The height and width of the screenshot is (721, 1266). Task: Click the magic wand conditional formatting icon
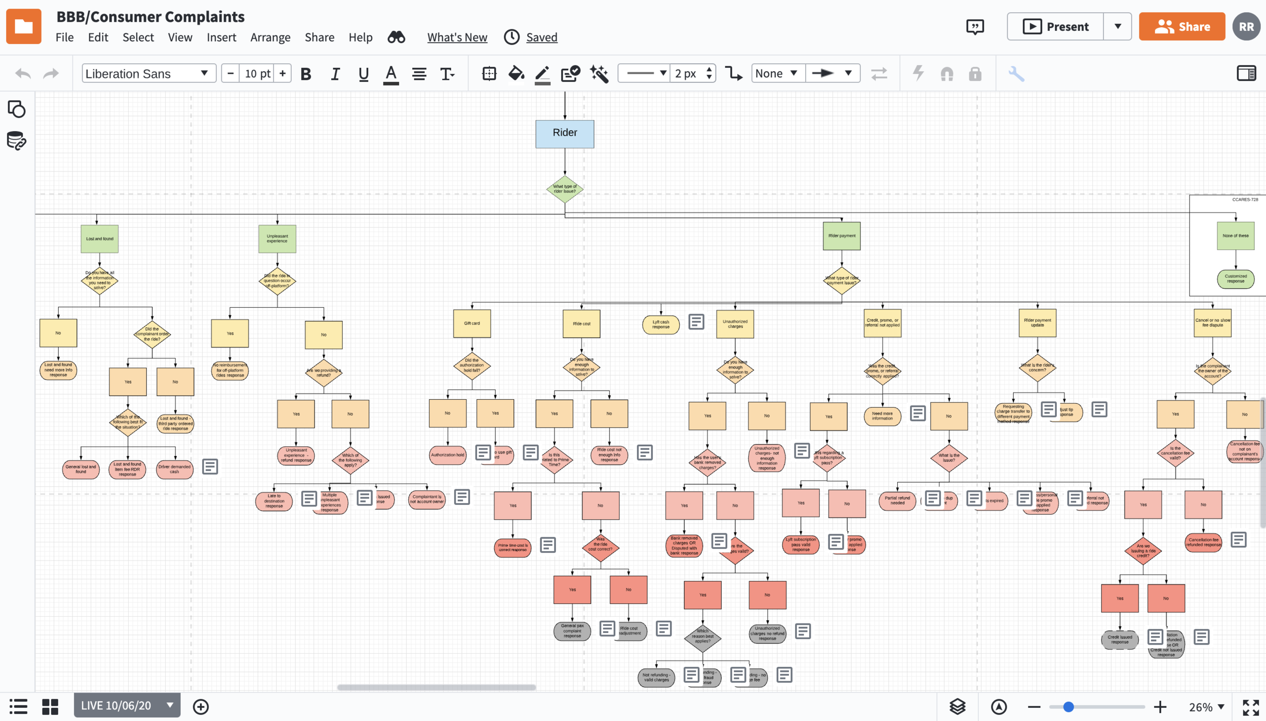(599, 74)
